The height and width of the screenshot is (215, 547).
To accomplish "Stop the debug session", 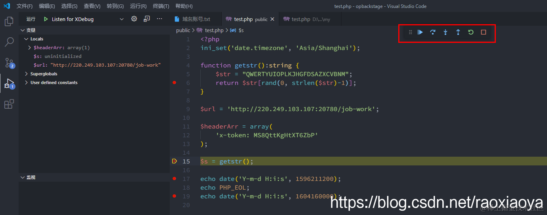I will tap(484, 33).
